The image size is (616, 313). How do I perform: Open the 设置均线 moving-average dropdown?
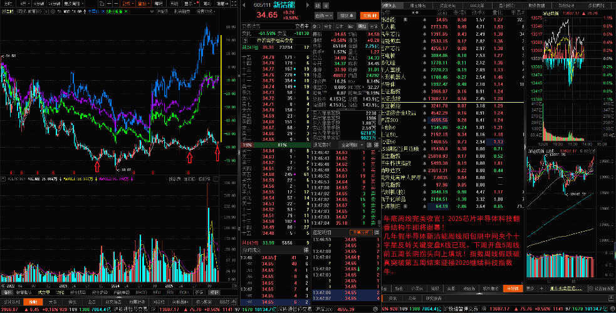(205, 11)
